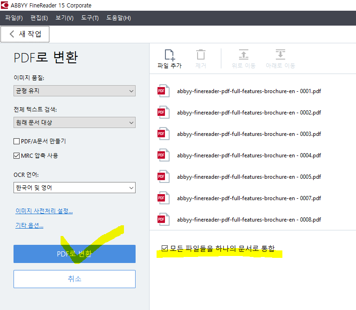This screenshot has width=356, height=310.
Task: Open the 보기(V) menu
Action: (x=64, y=18)
